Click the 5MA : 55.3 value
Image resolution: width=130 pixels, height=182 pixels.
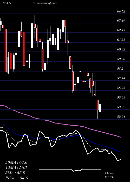(x=15, y=173)
